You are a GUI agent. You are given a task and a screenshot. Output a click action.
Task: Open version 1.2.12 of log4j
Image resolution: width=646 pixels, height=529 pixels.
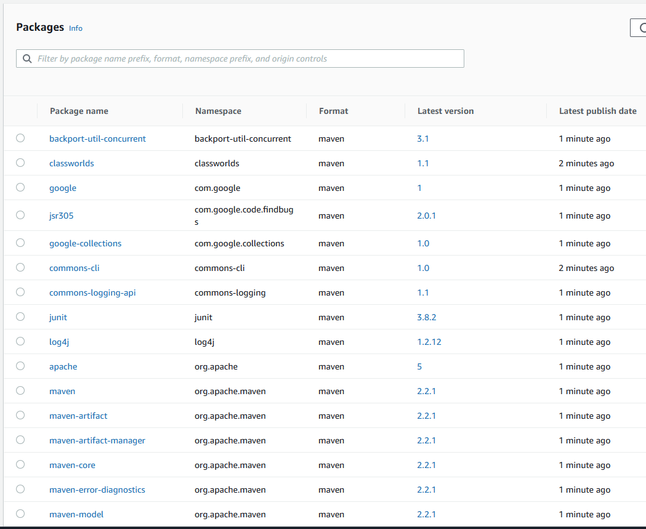point(429,341)
